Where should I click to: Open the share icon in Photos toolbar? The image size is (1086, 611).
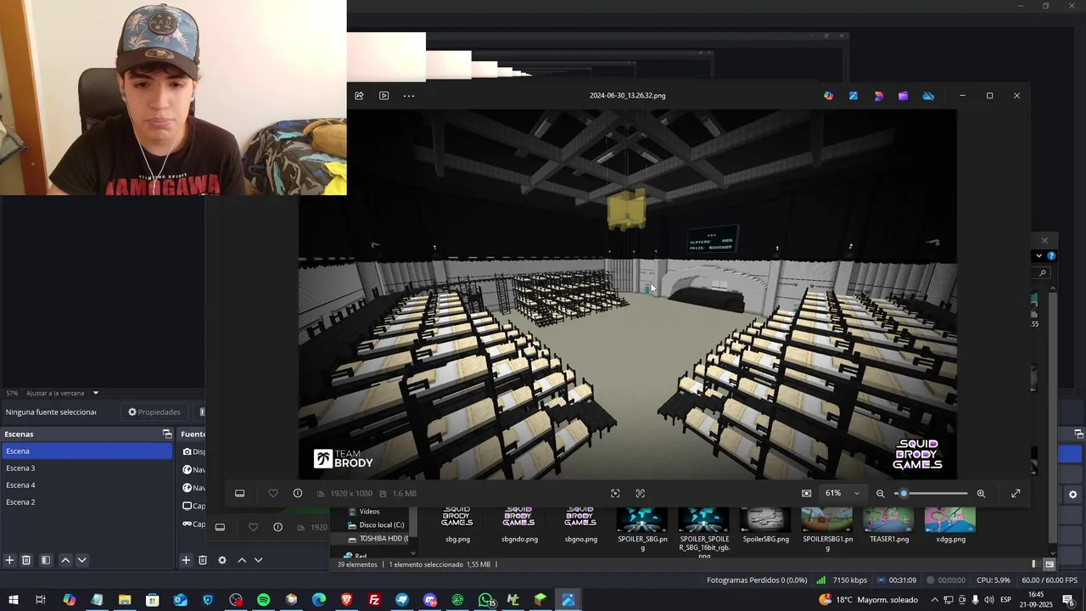pyautogui.click(x=359, y=96)
